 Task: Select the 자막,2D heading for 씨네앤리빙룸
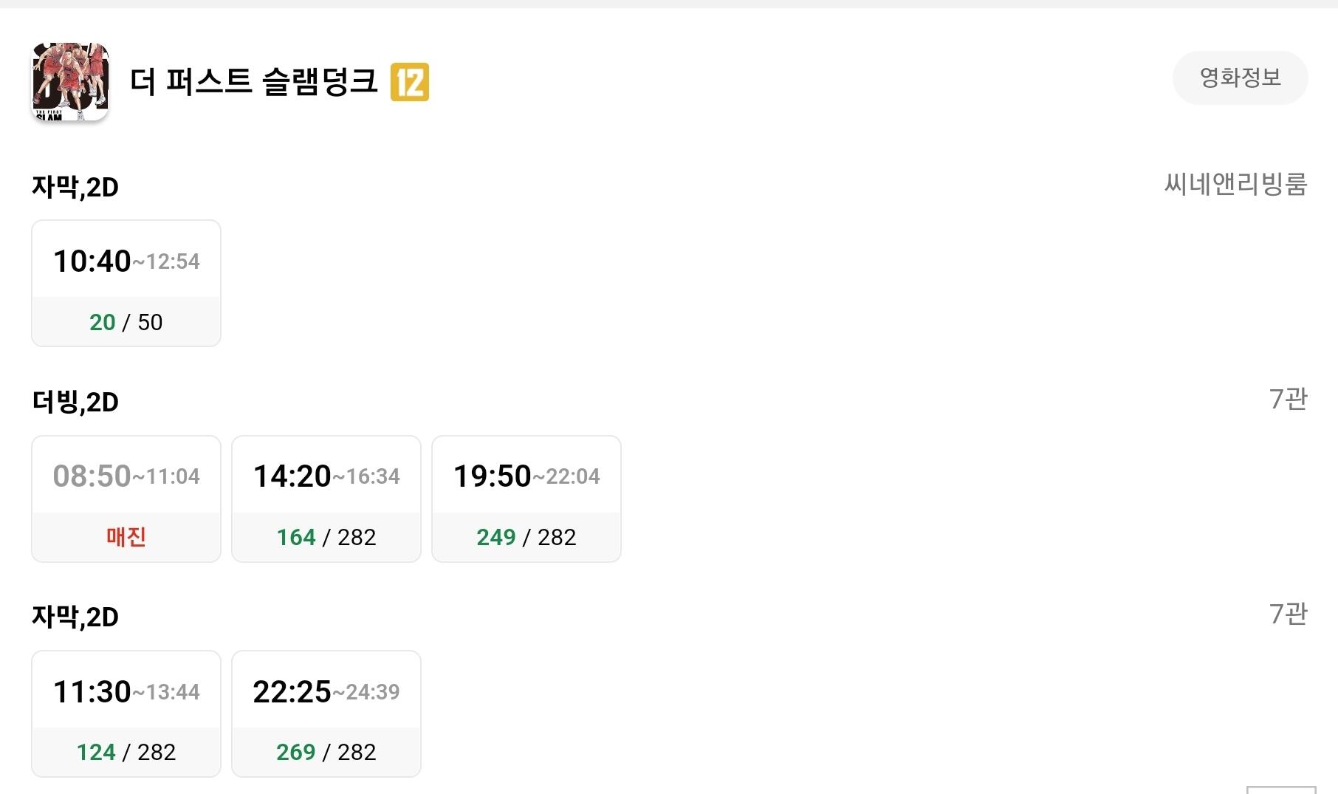[x=75, y=187]
